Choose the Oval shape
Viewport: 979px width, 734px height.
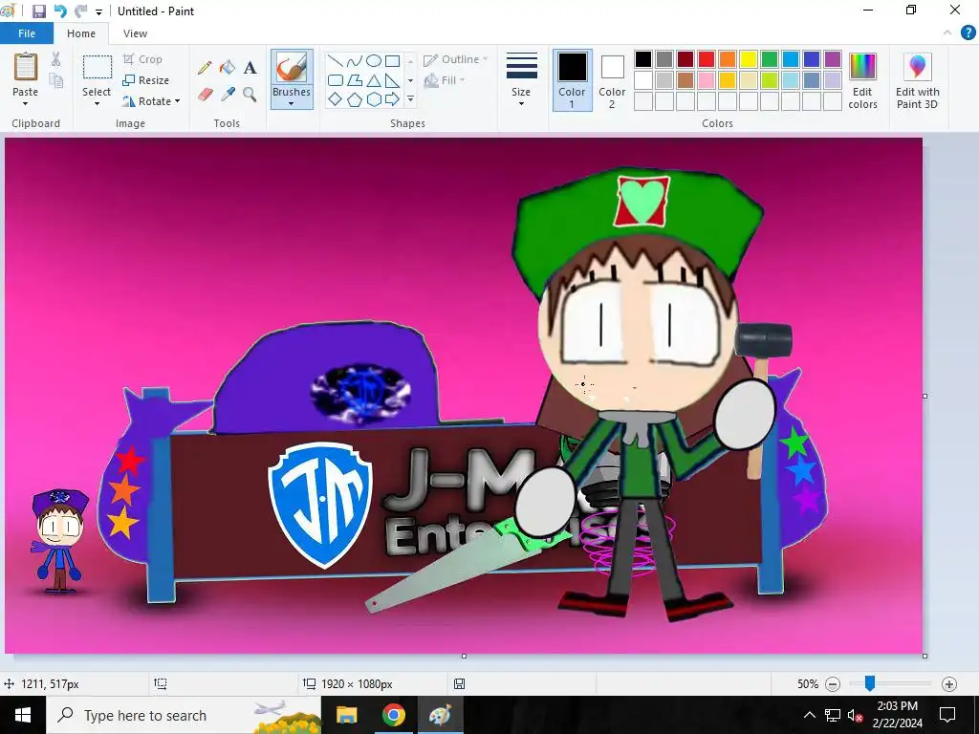(374, 61)
